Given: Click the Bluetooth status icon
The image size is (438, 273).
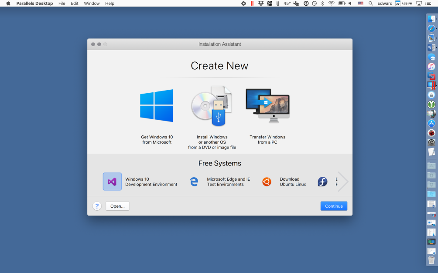Looking at the screenshot, I should 322,3.
